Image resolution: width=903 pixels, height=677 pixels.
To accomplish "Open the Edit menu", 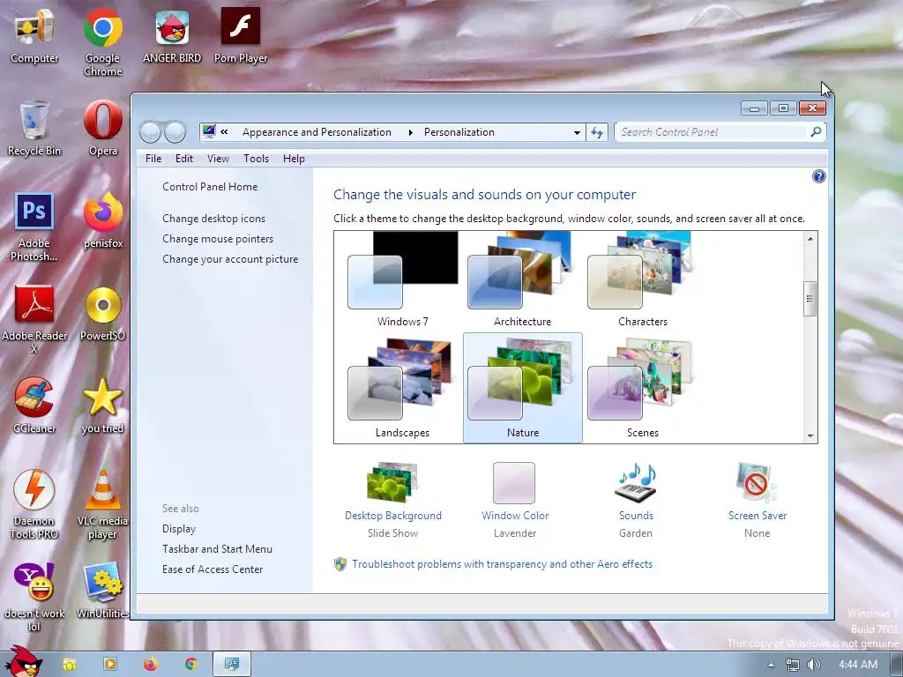I will 184,159.
